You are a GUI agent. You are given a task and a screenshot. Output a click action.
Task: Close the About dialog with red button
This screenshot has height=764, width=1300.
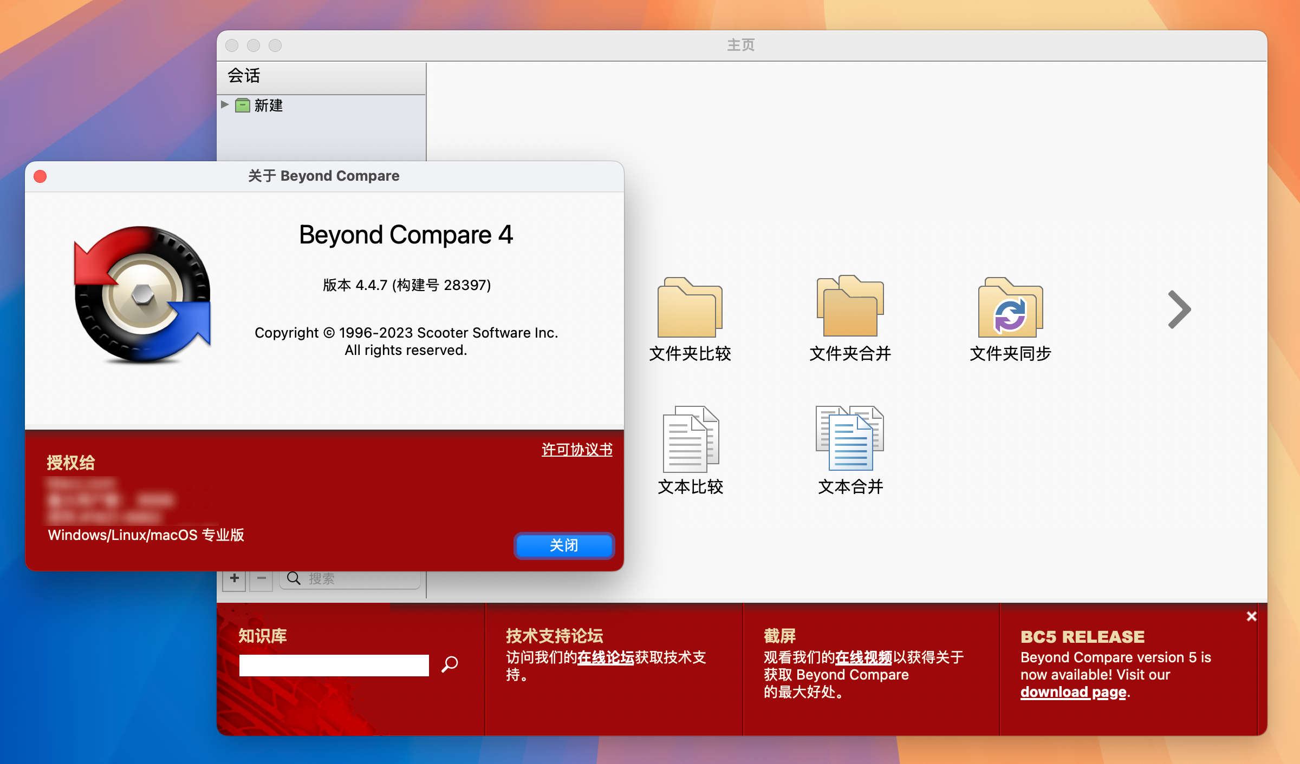click(x=40, y=176)
